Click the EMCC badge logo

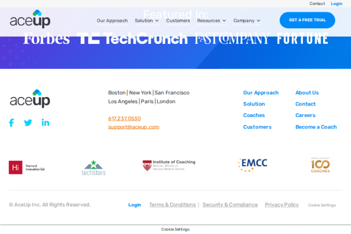(252, 165)
